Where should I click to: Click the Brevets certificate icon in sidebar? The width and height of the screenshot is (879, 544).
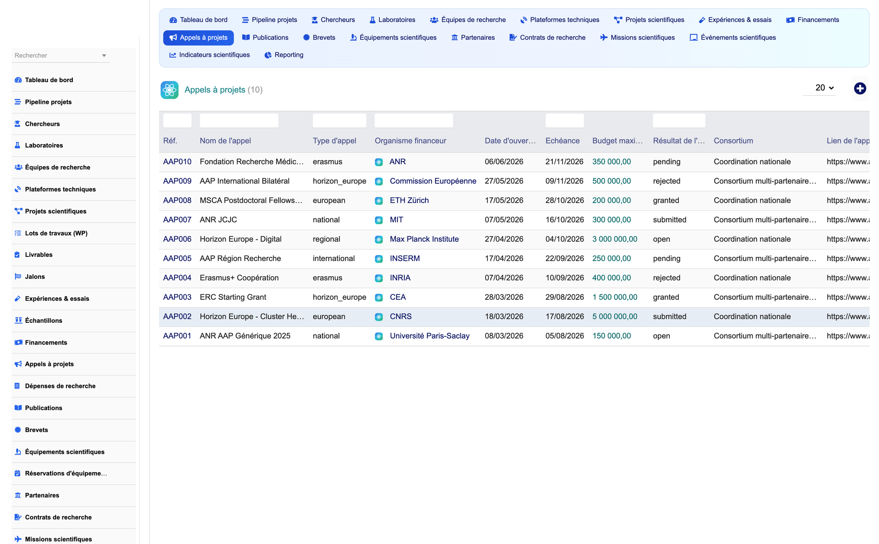pos(18,430)
